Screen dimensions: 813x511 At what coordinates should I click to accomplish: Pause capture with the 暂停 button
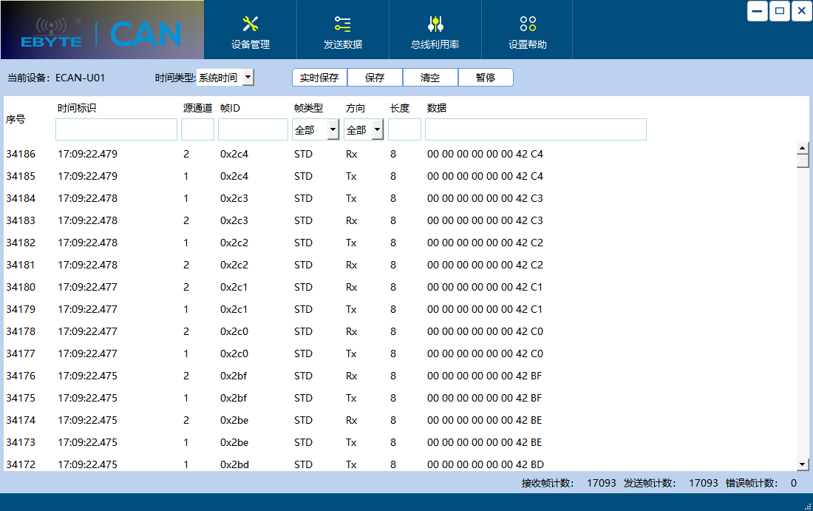pyautogui.click(x=486, y=77)
